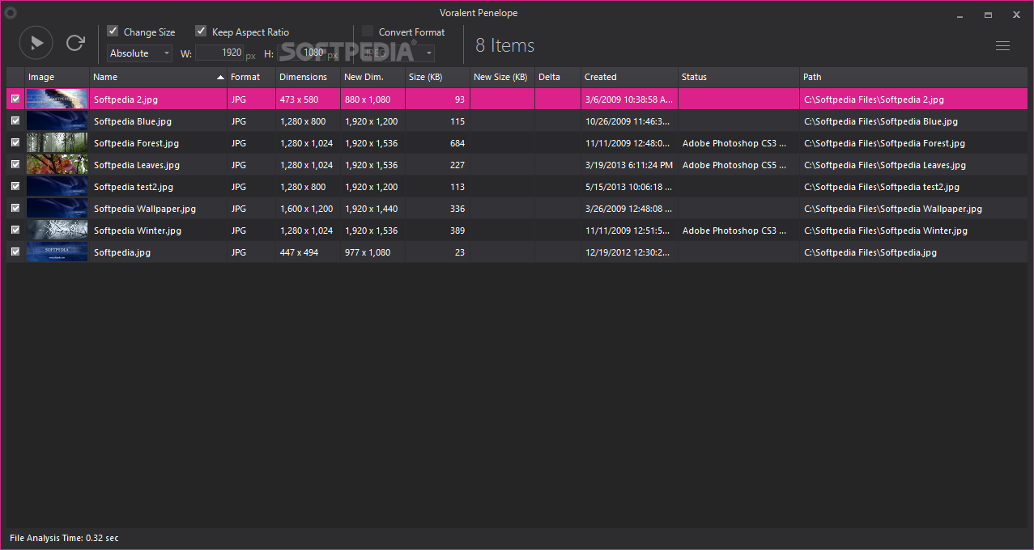This screenshot has height=550, width=1034.
Task: Sort by the Path column header
Action: click(913, 77)
